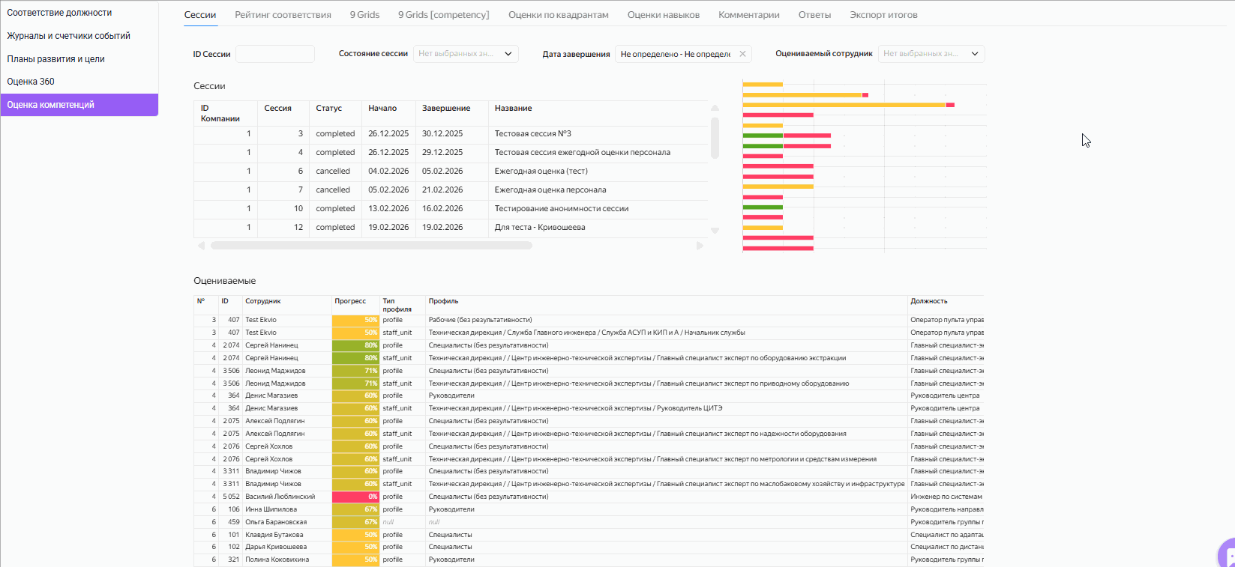Focus the ID Сессии input field
This screenshot has height=567, width=1235.
pyautogui.click(x=275, y=54)
